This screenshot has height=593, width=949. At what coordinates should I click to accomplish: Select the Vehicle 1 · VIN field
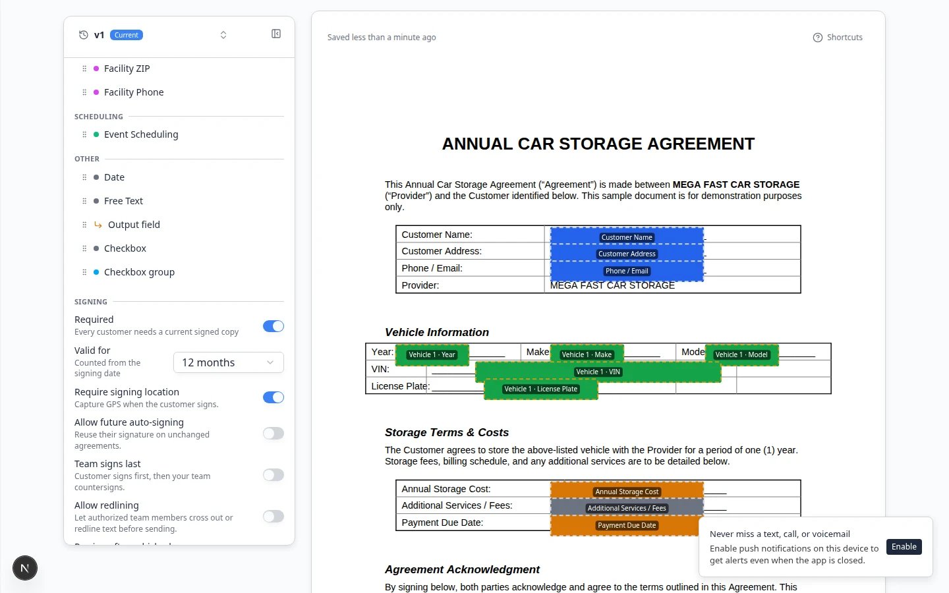598,372
